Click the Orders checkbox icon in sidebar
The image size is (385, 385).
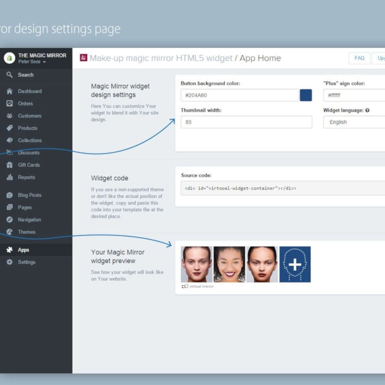[10, 104]
